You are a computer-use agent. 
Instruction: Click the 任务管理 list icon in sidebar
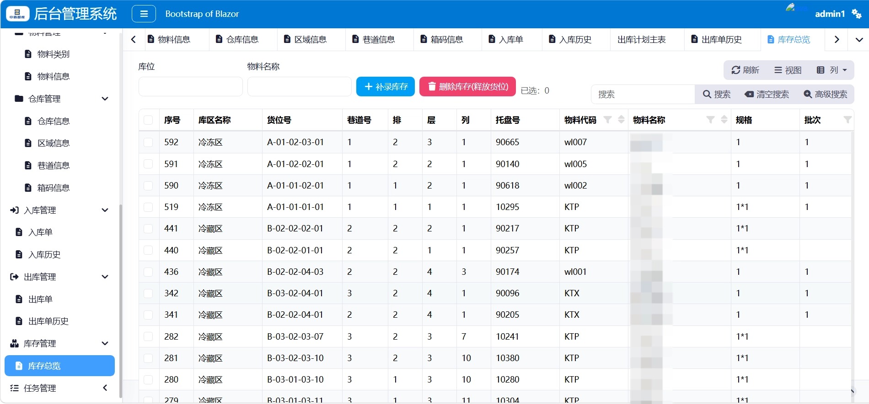pos(15,388)
